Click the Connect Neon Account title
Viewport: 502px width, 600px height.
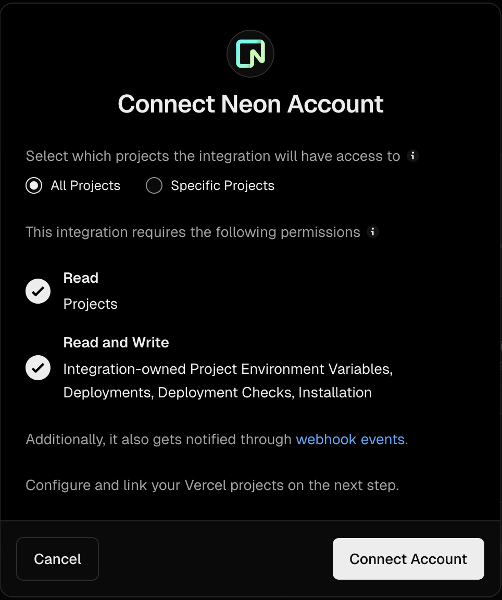250,104
